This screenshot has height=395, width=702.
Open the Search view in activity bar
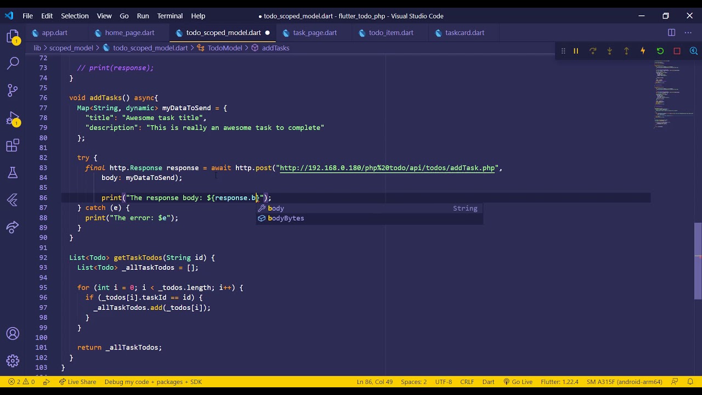coord(13,64)
